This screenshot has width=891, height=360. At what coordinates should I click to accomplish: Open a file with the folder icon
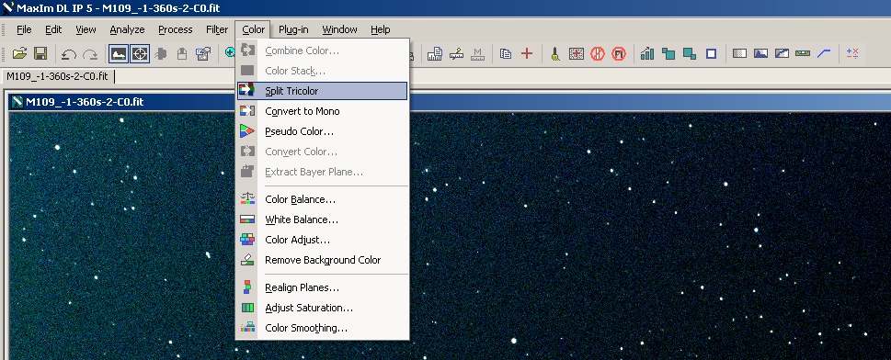tap(20, 53)
